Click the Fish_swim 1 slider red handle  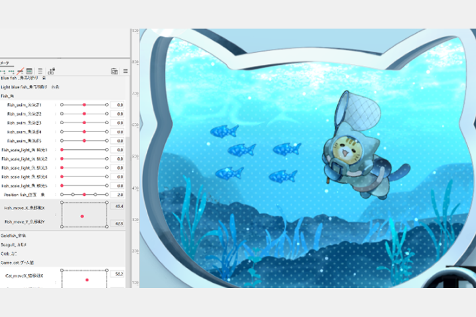[x=84, y=105]
